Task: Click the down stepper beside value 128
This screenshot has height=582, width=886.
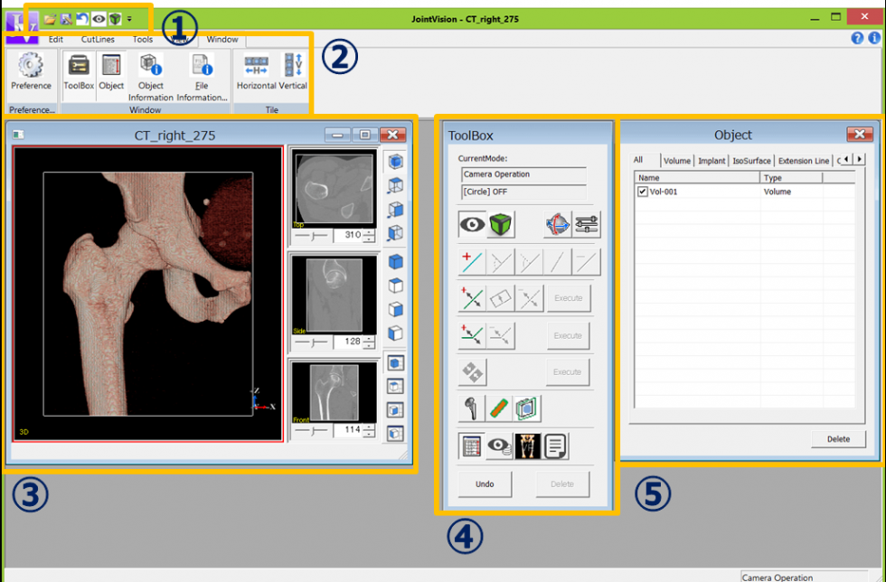Action: [x=369, y=345]
